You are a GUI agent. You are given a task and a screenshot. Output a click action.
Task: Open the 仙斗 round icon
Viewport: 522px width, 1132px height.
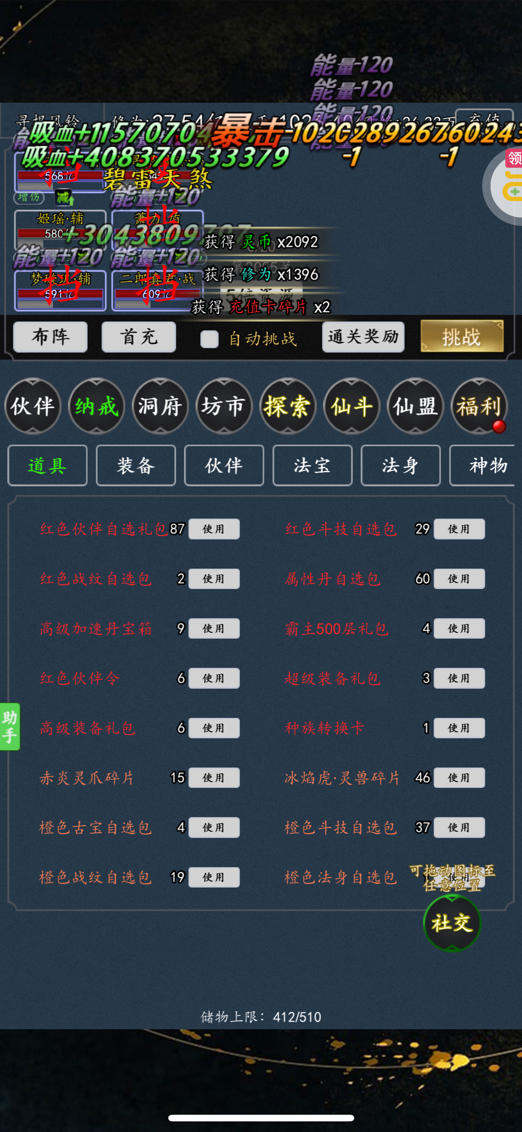pos(352,406)
